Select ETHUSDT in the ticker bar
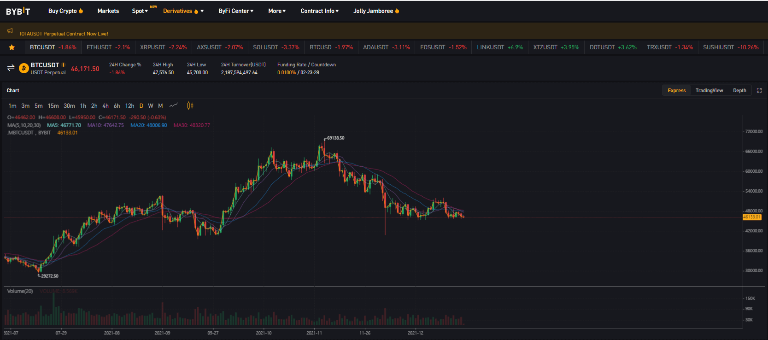 click(x=108, y=47)
